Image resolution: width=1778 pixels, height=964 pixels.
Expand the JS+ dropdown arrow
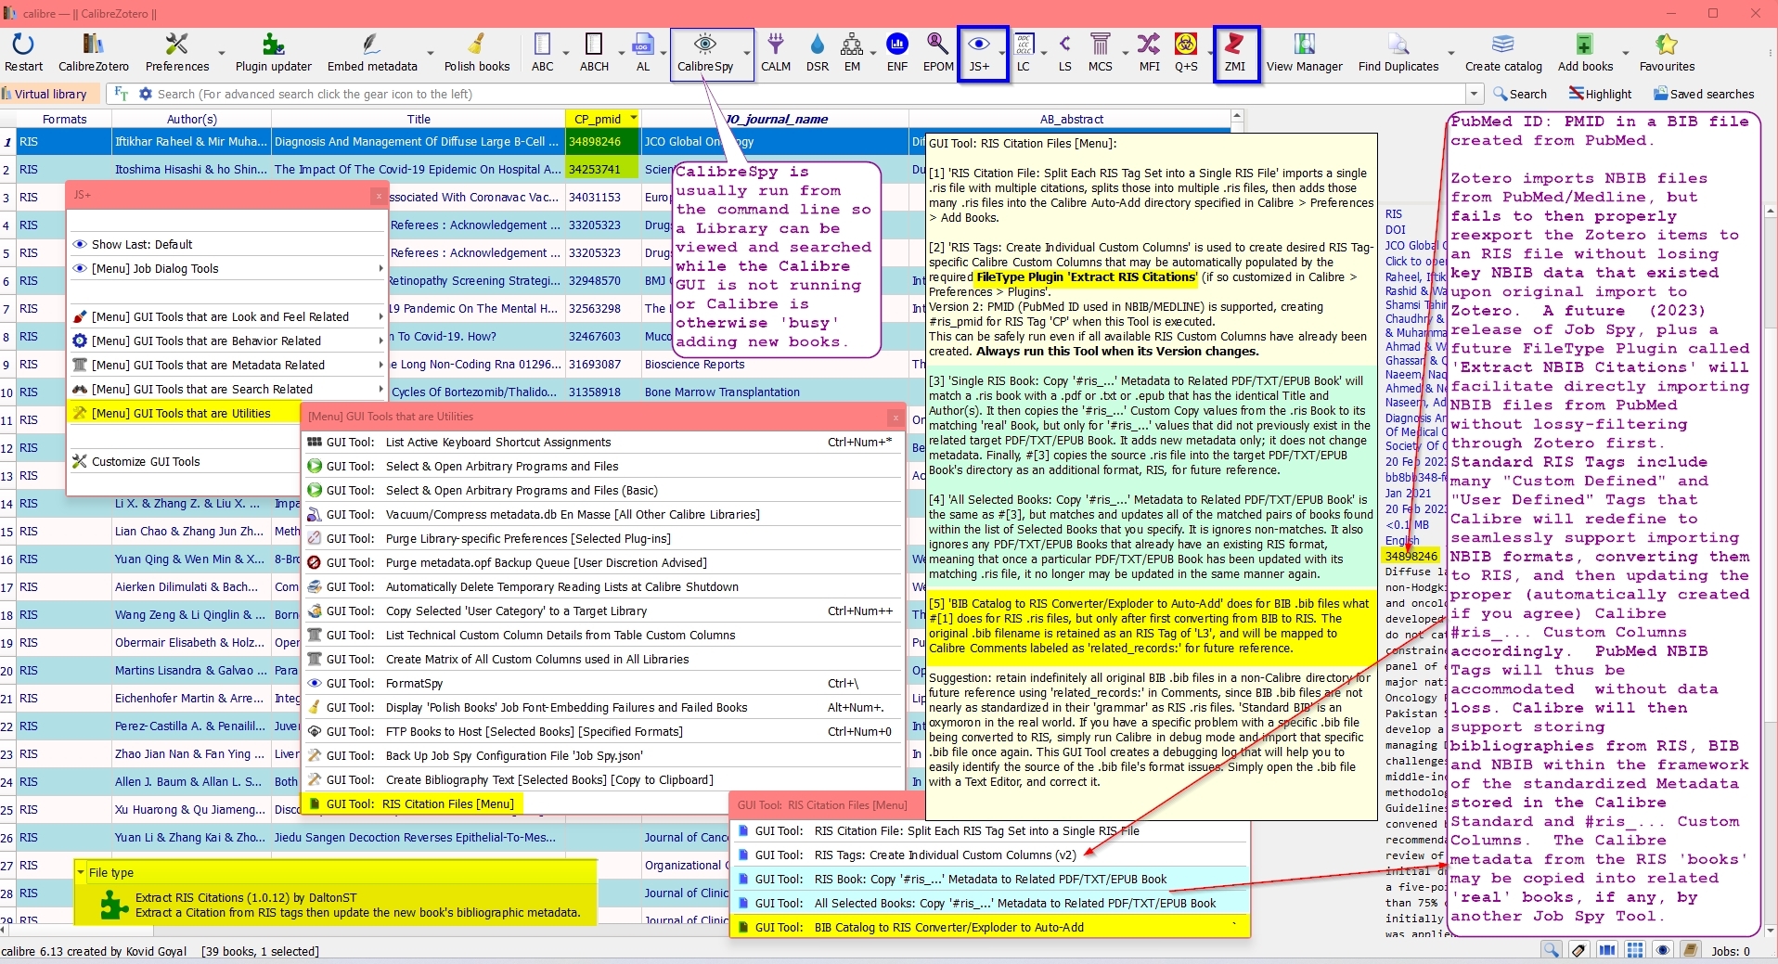1000,53
